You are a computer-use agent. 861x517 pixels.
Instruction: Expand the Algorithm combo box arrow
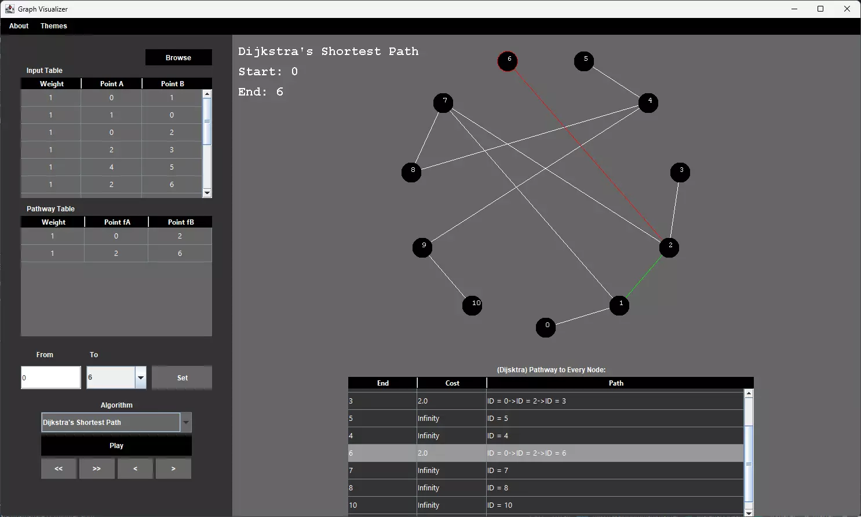[186, 423]
